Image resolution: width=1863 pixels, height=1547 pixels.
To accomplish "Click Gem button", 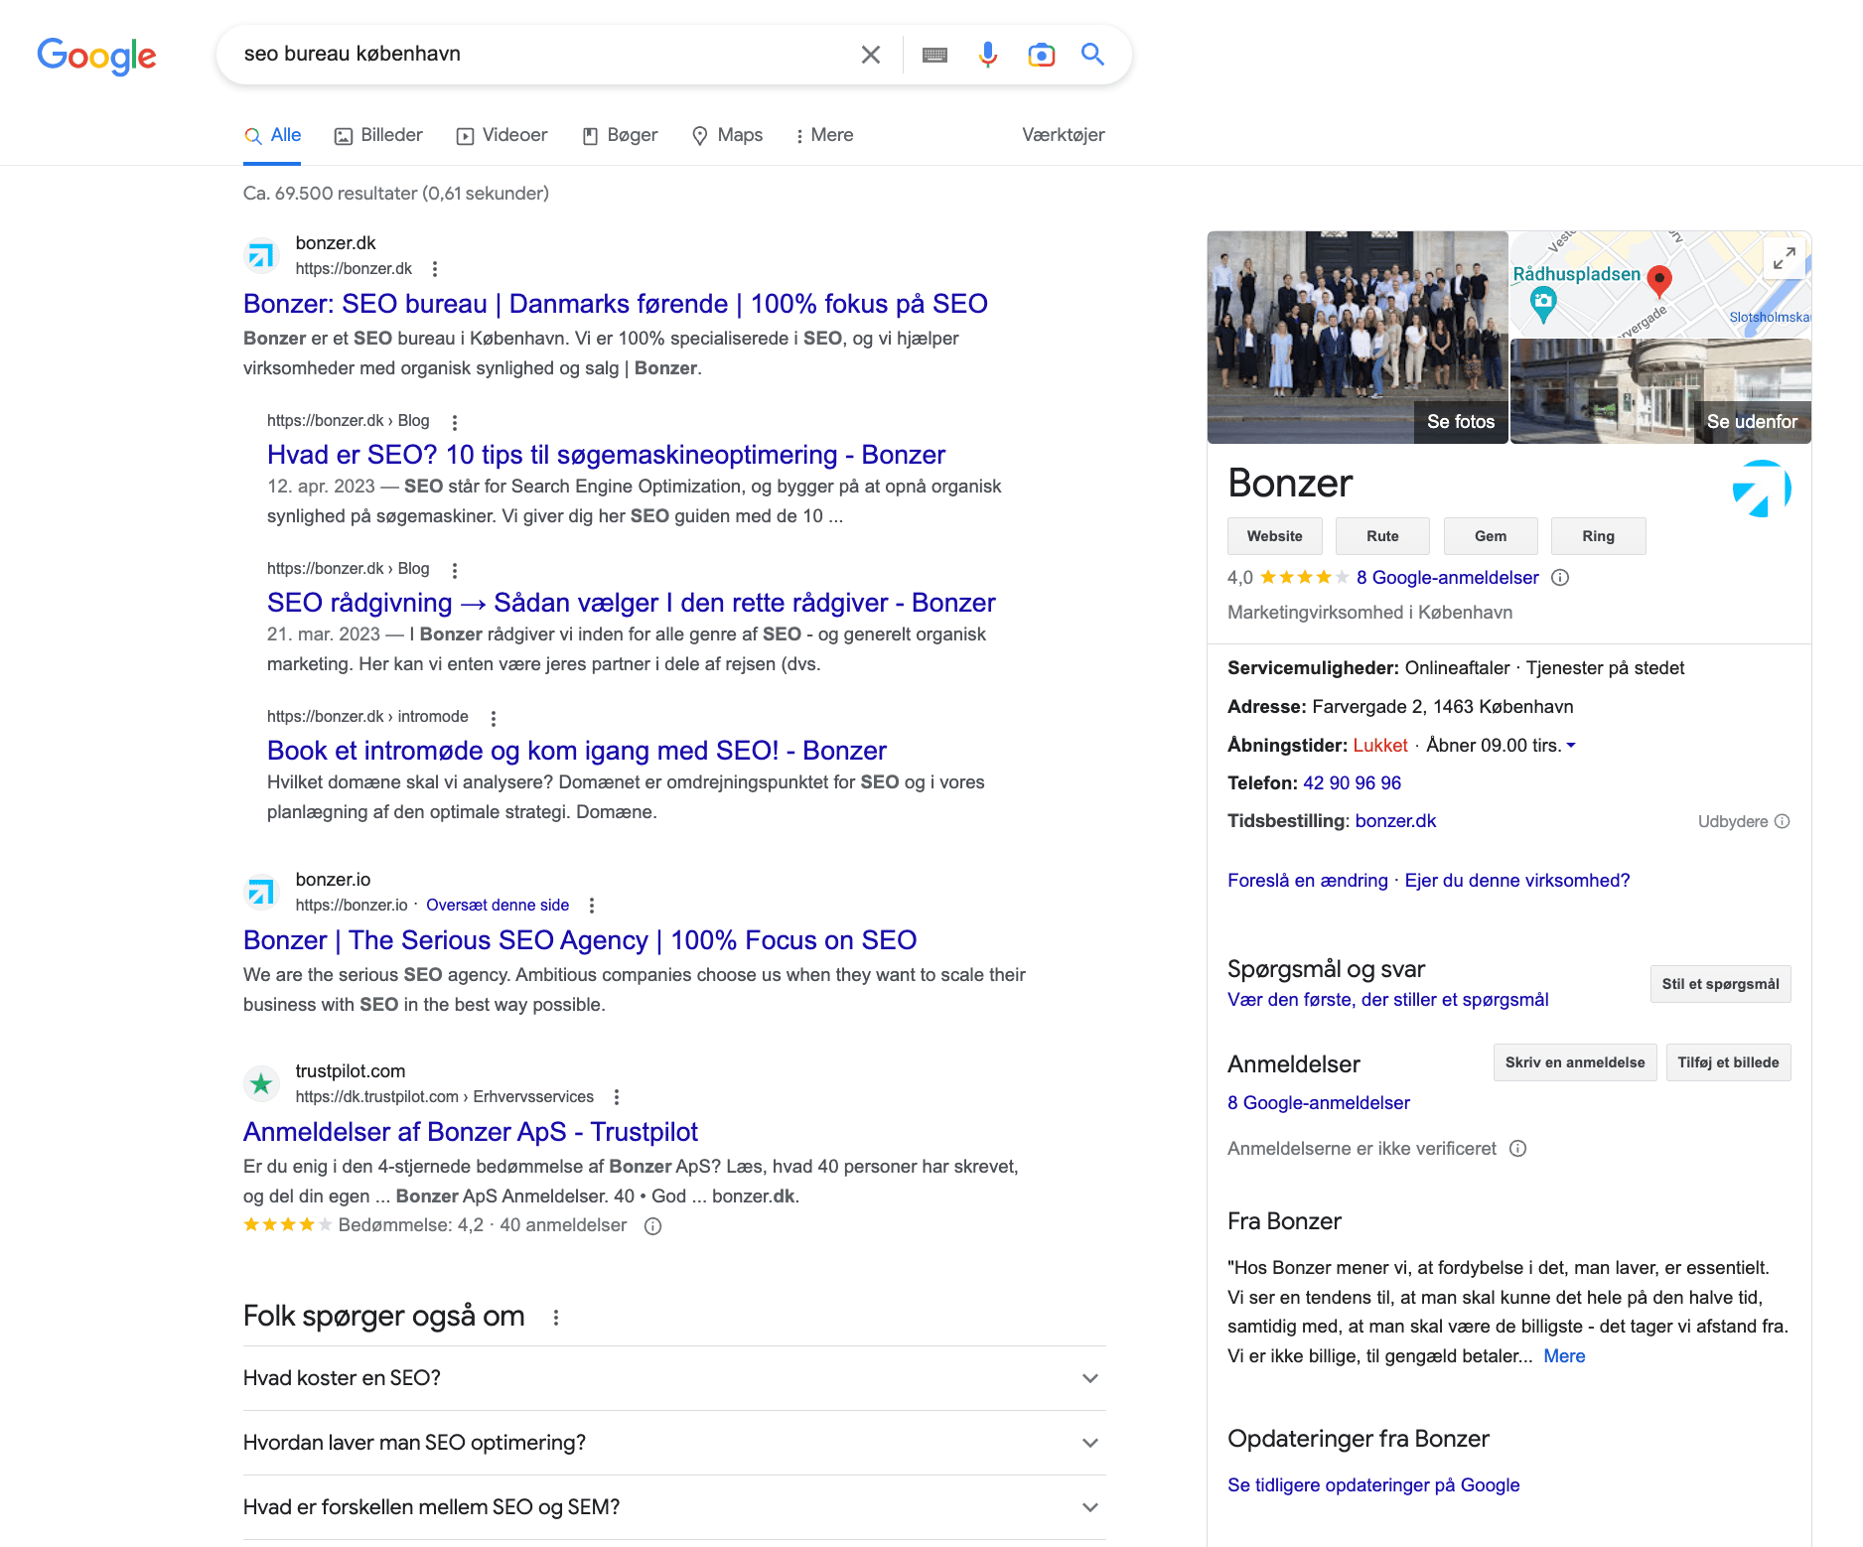I will [x=1491, y=536].
